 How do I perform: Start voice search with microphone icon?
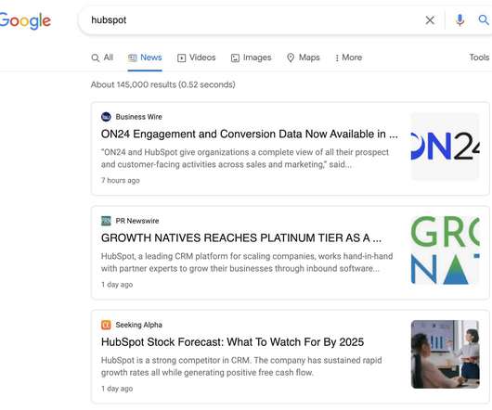(460, 20)
